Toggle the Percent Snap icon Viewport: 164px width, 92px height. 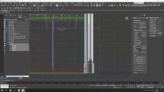pyautogui.click(x=66, y=5)
